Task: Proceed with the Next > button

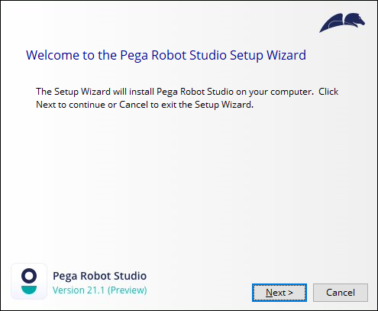Action: (279, 293)
